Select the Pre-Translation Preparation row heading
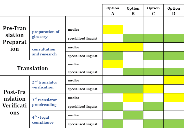184x128 pixels. [x=15, y=39]
